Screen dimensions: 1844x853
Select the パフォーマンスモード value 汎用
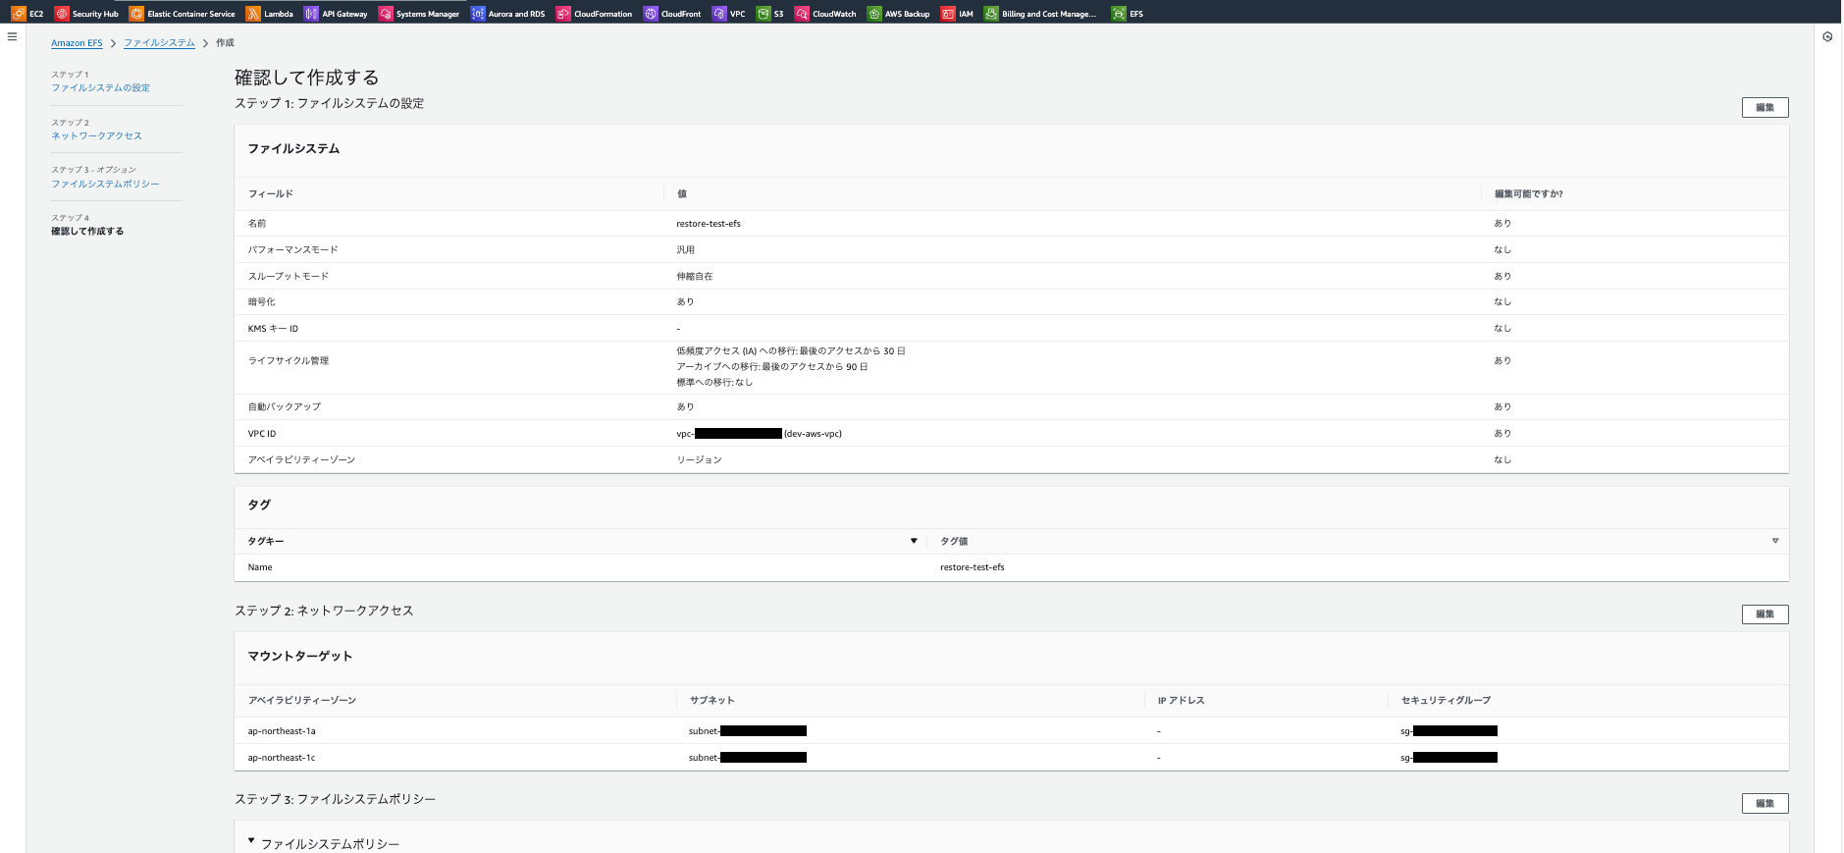[685, 250]
